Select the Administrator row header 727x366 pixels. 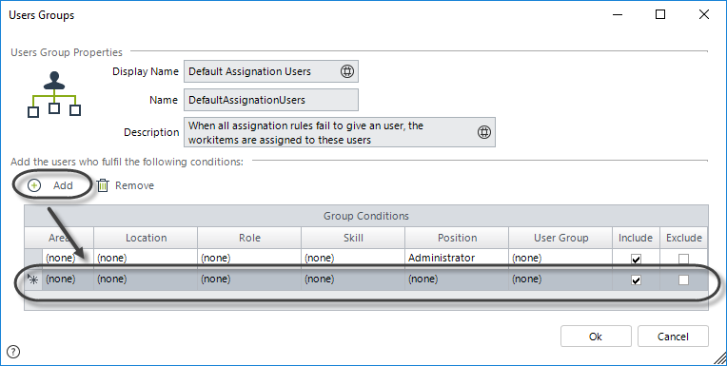tap(33, 258)
